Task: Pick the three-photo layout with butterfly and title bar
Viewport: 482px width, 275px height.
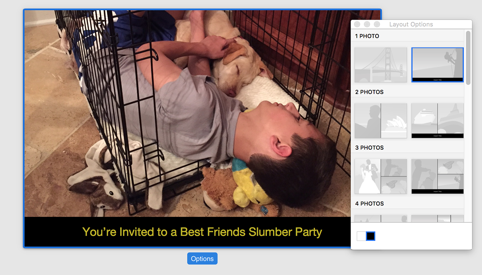Action: click(437, 176)
